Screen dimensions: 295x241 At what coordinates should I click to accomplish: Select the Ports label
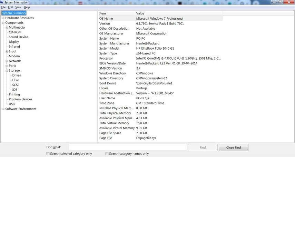pos(12,66)
